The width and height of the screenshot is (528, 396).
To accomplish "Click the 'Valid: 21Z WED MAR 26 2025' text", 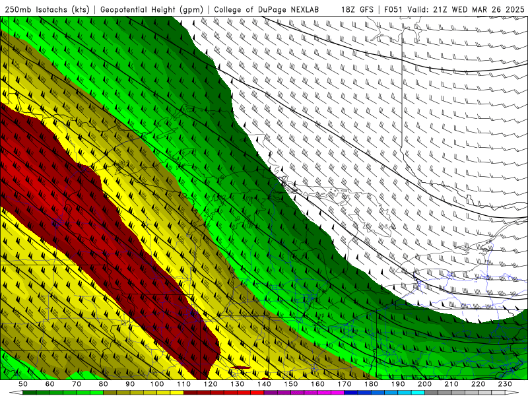I will point(466,10).
